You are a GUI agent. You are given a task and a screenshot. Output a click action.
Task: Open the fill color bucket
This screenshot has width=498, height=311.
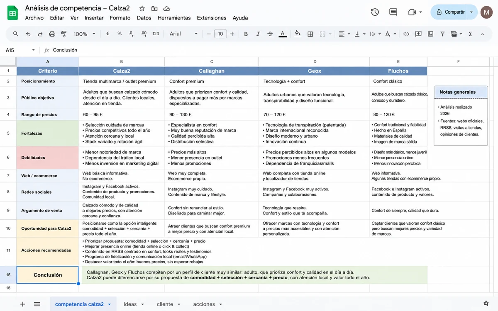point(298,34)
